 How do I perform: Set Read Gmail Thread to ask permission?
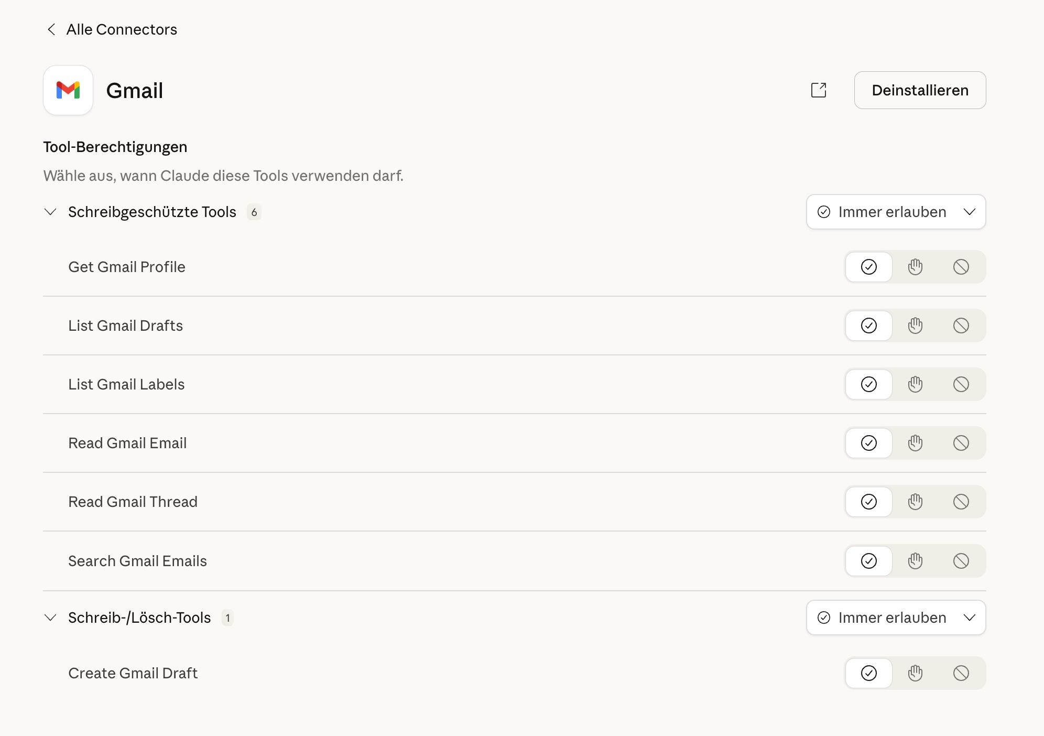[915, 502]
